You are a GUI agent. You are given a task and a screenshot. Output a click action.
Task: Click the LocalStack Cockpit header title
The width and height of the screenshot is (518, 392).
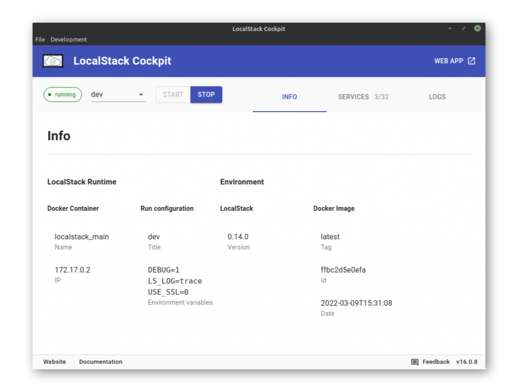122,61
